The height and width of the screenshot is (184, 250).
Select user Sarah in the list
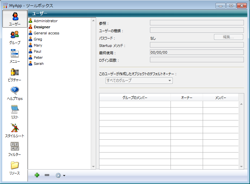[x=39, y=64]
